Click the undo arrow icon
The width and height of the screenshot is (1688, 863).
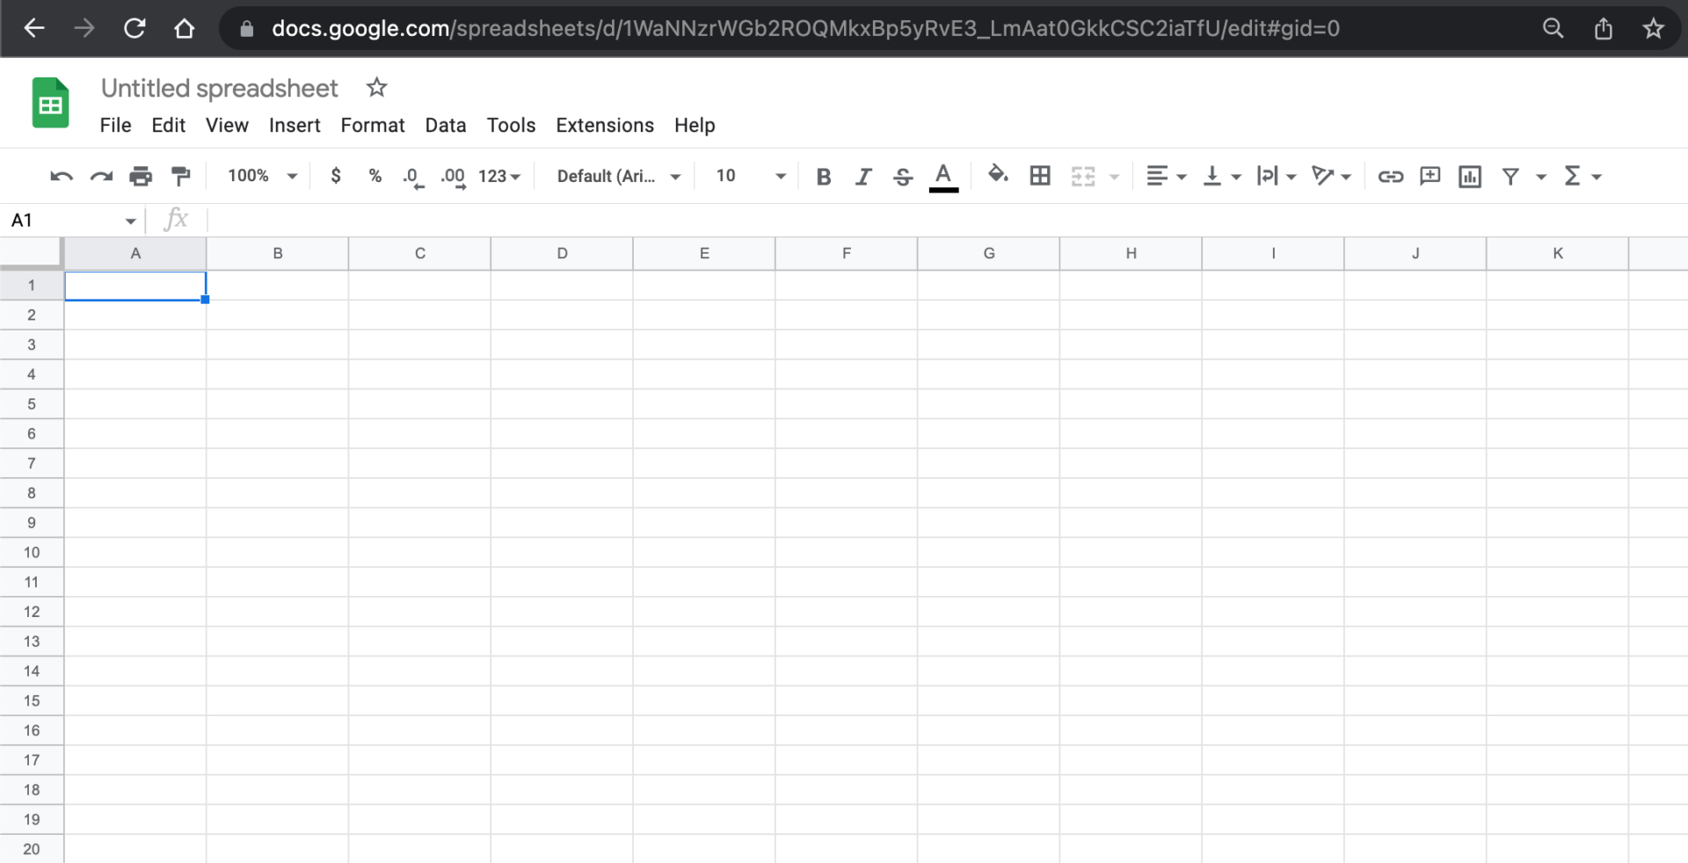(61, 177)
